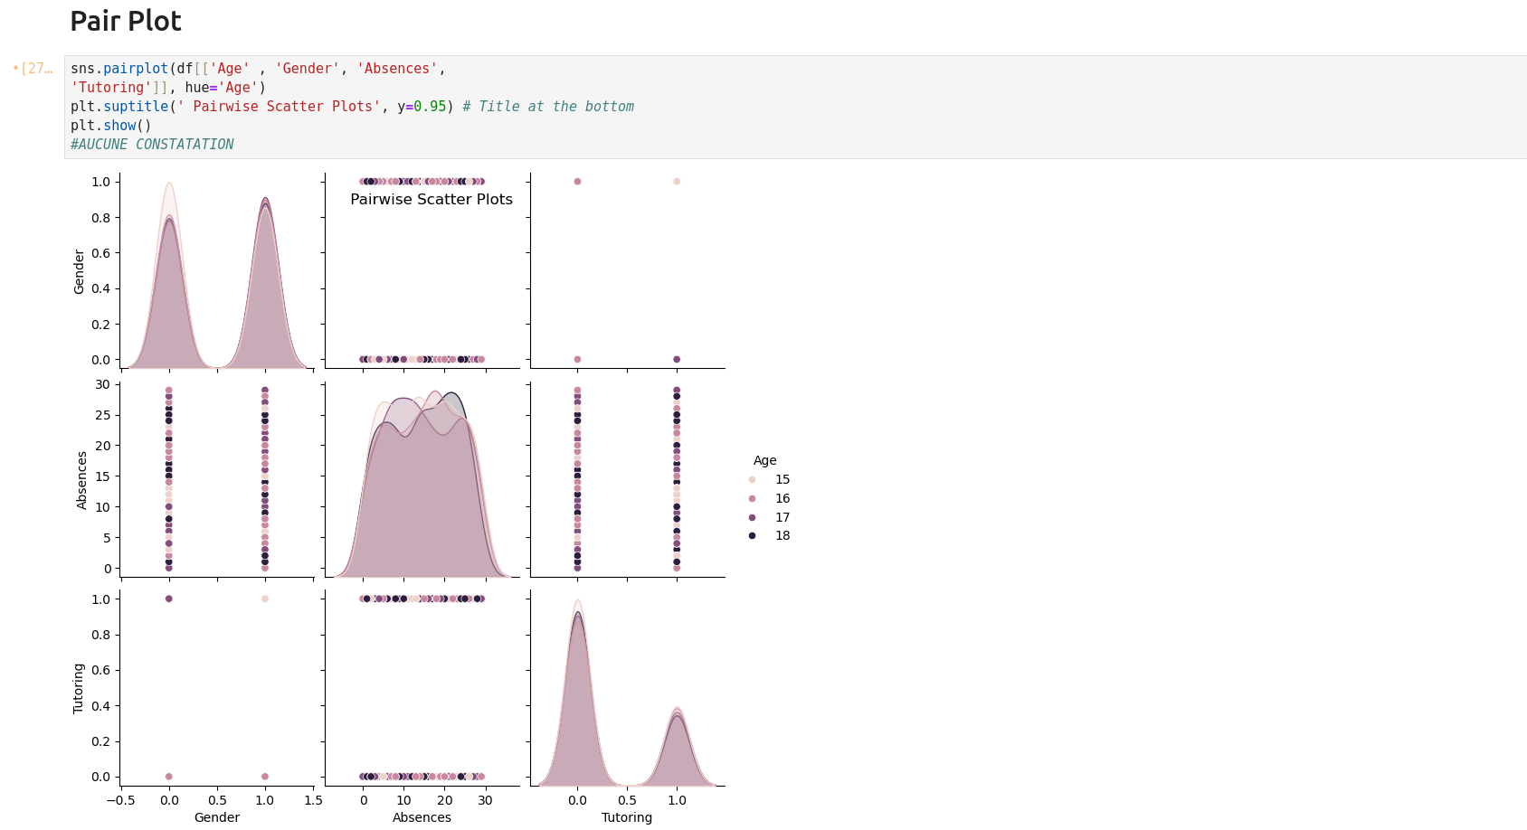1527x830 pixels.
Task: Click the Age legend title
Action: [x=764, y=460]
